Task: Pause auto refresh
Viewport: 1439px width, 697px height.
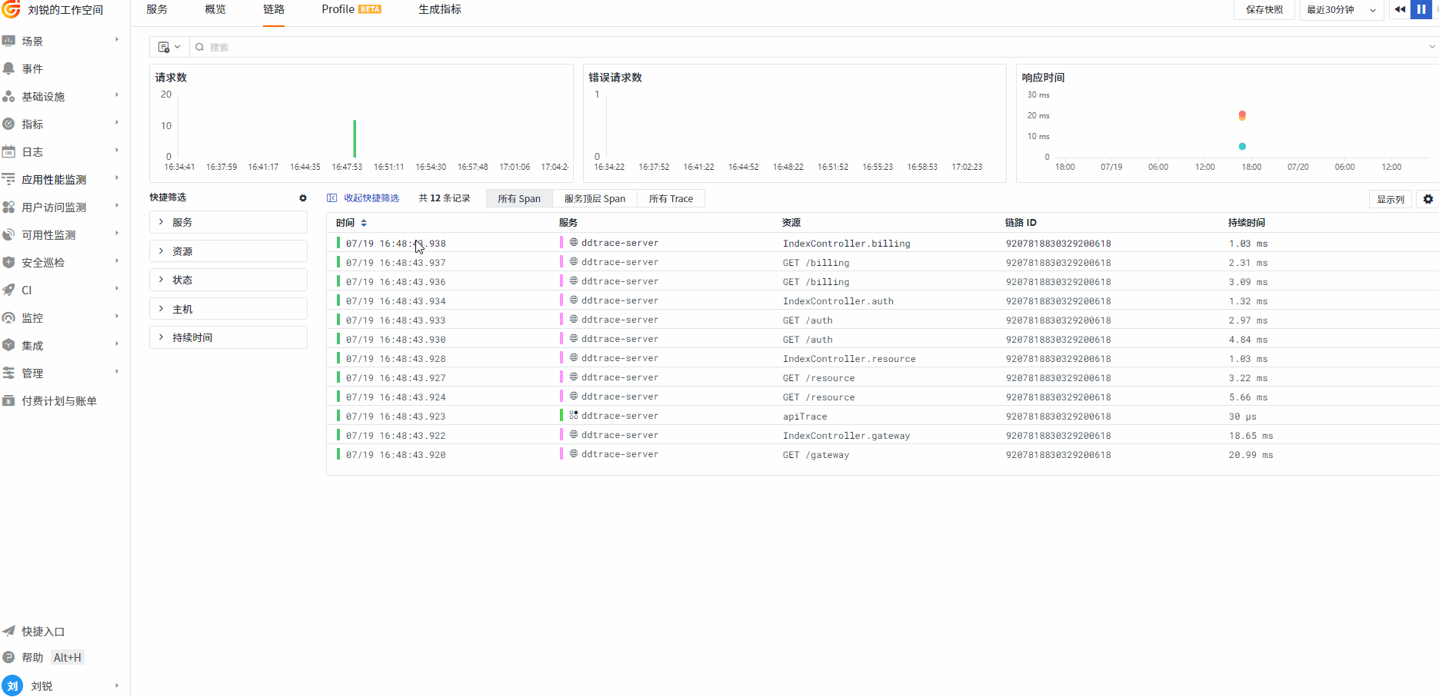Action: pyautogui.click(x=1421, y=9)
